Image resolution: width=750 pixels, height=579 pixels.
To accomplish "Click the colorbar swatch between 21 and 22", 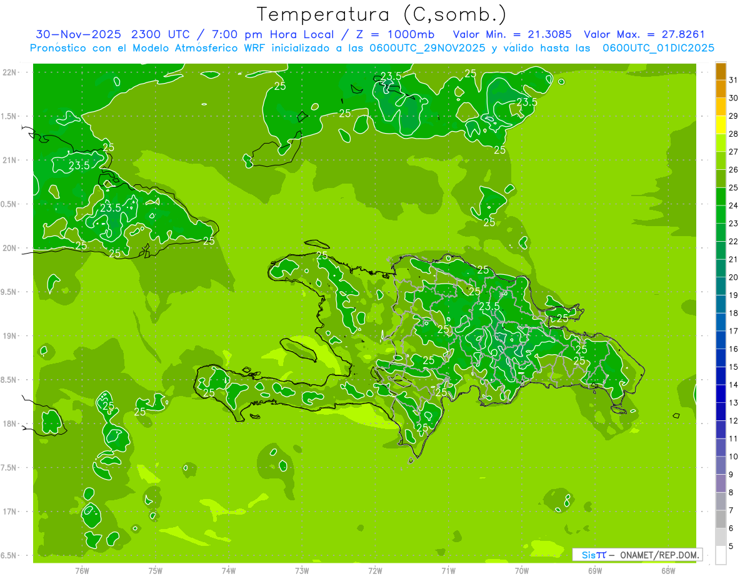I will [x=721, y=250].
